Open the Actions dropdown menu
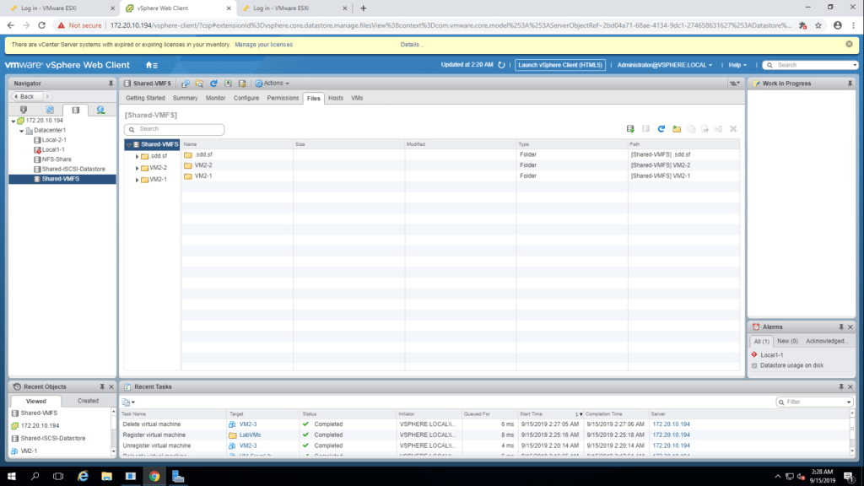The width and height of the screenshot is (864, 486). [272, 84]
